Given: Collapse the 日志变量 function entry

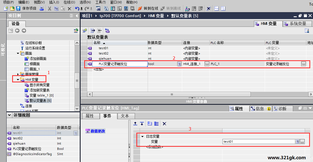Looking at the screenshot, I should [x=142, y=136].
